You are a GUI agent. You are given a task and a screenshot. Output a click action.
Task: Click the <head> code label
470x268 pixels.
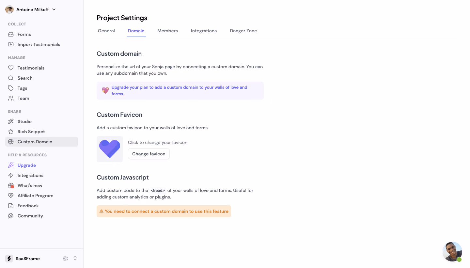(158, 190)
